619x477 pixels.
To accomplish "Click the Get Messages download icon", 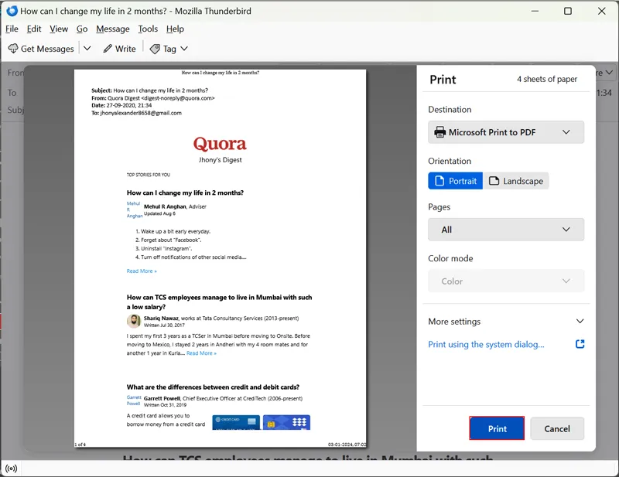I will (x=13, y=49).
